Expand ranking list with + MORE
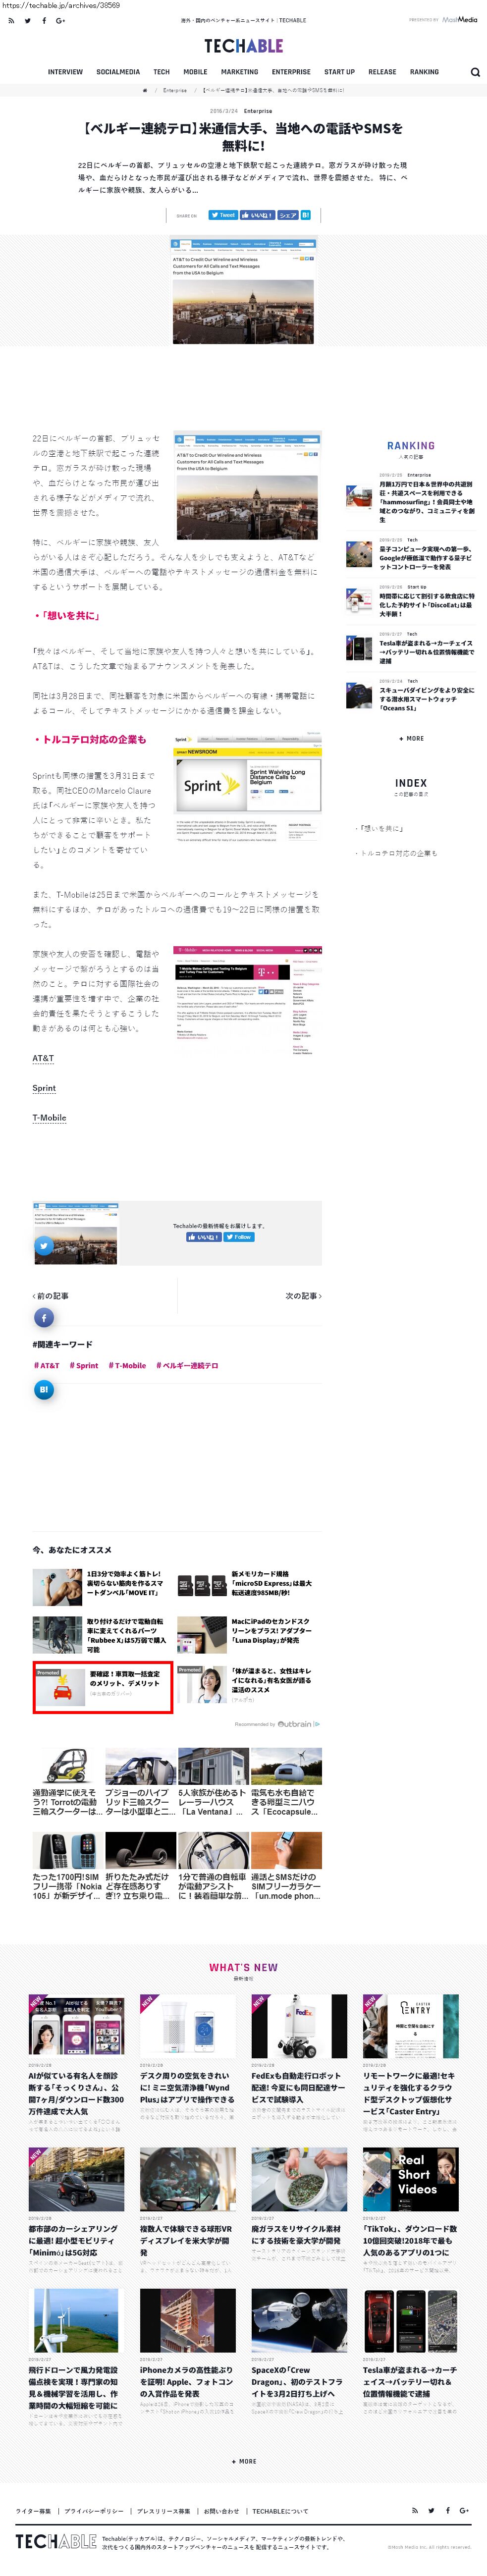487x2576 pixels. 411,738
